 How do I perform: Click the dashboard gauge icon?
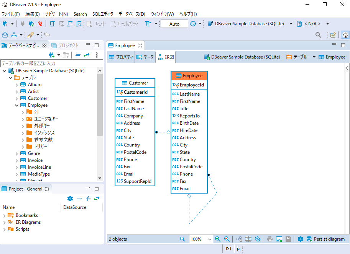[5, 35]
